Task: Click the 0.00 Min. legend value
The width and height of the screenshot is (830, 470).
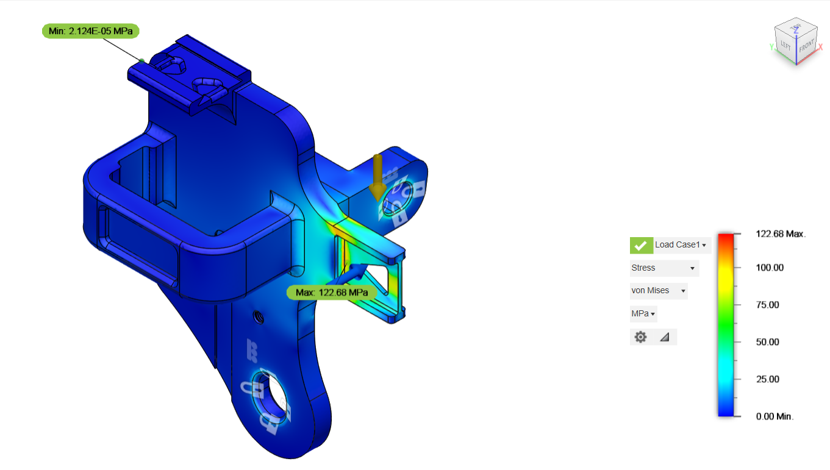Action: (775, 416)
